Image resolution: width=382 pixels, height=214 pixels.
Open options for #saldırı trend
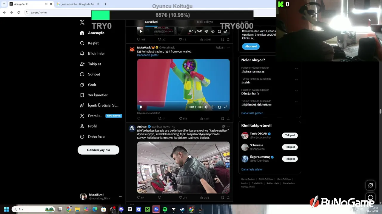click(296, 79)
